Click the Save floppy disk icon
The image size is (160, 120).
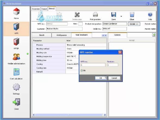(114, 15)
